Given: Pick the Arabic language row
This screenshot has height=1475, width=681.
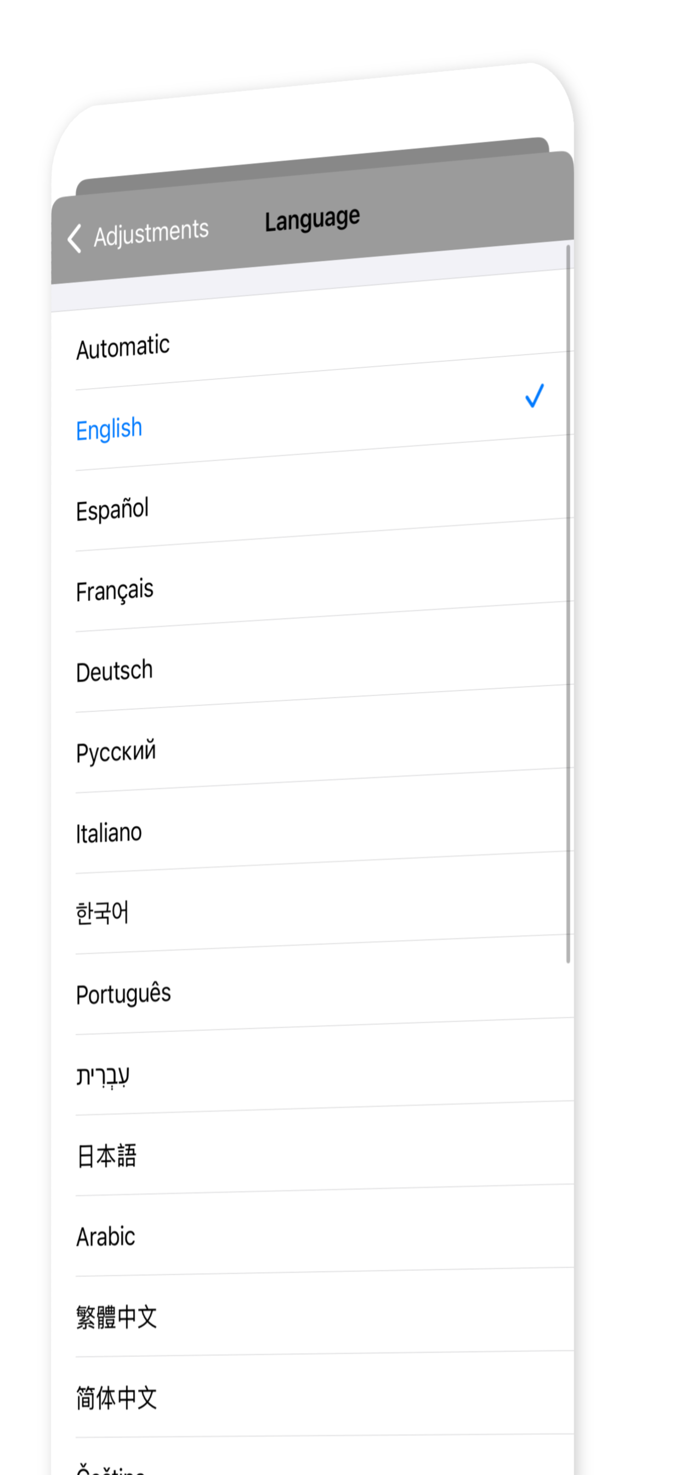Looking at the screenshot, I should tap(106, 1237).
